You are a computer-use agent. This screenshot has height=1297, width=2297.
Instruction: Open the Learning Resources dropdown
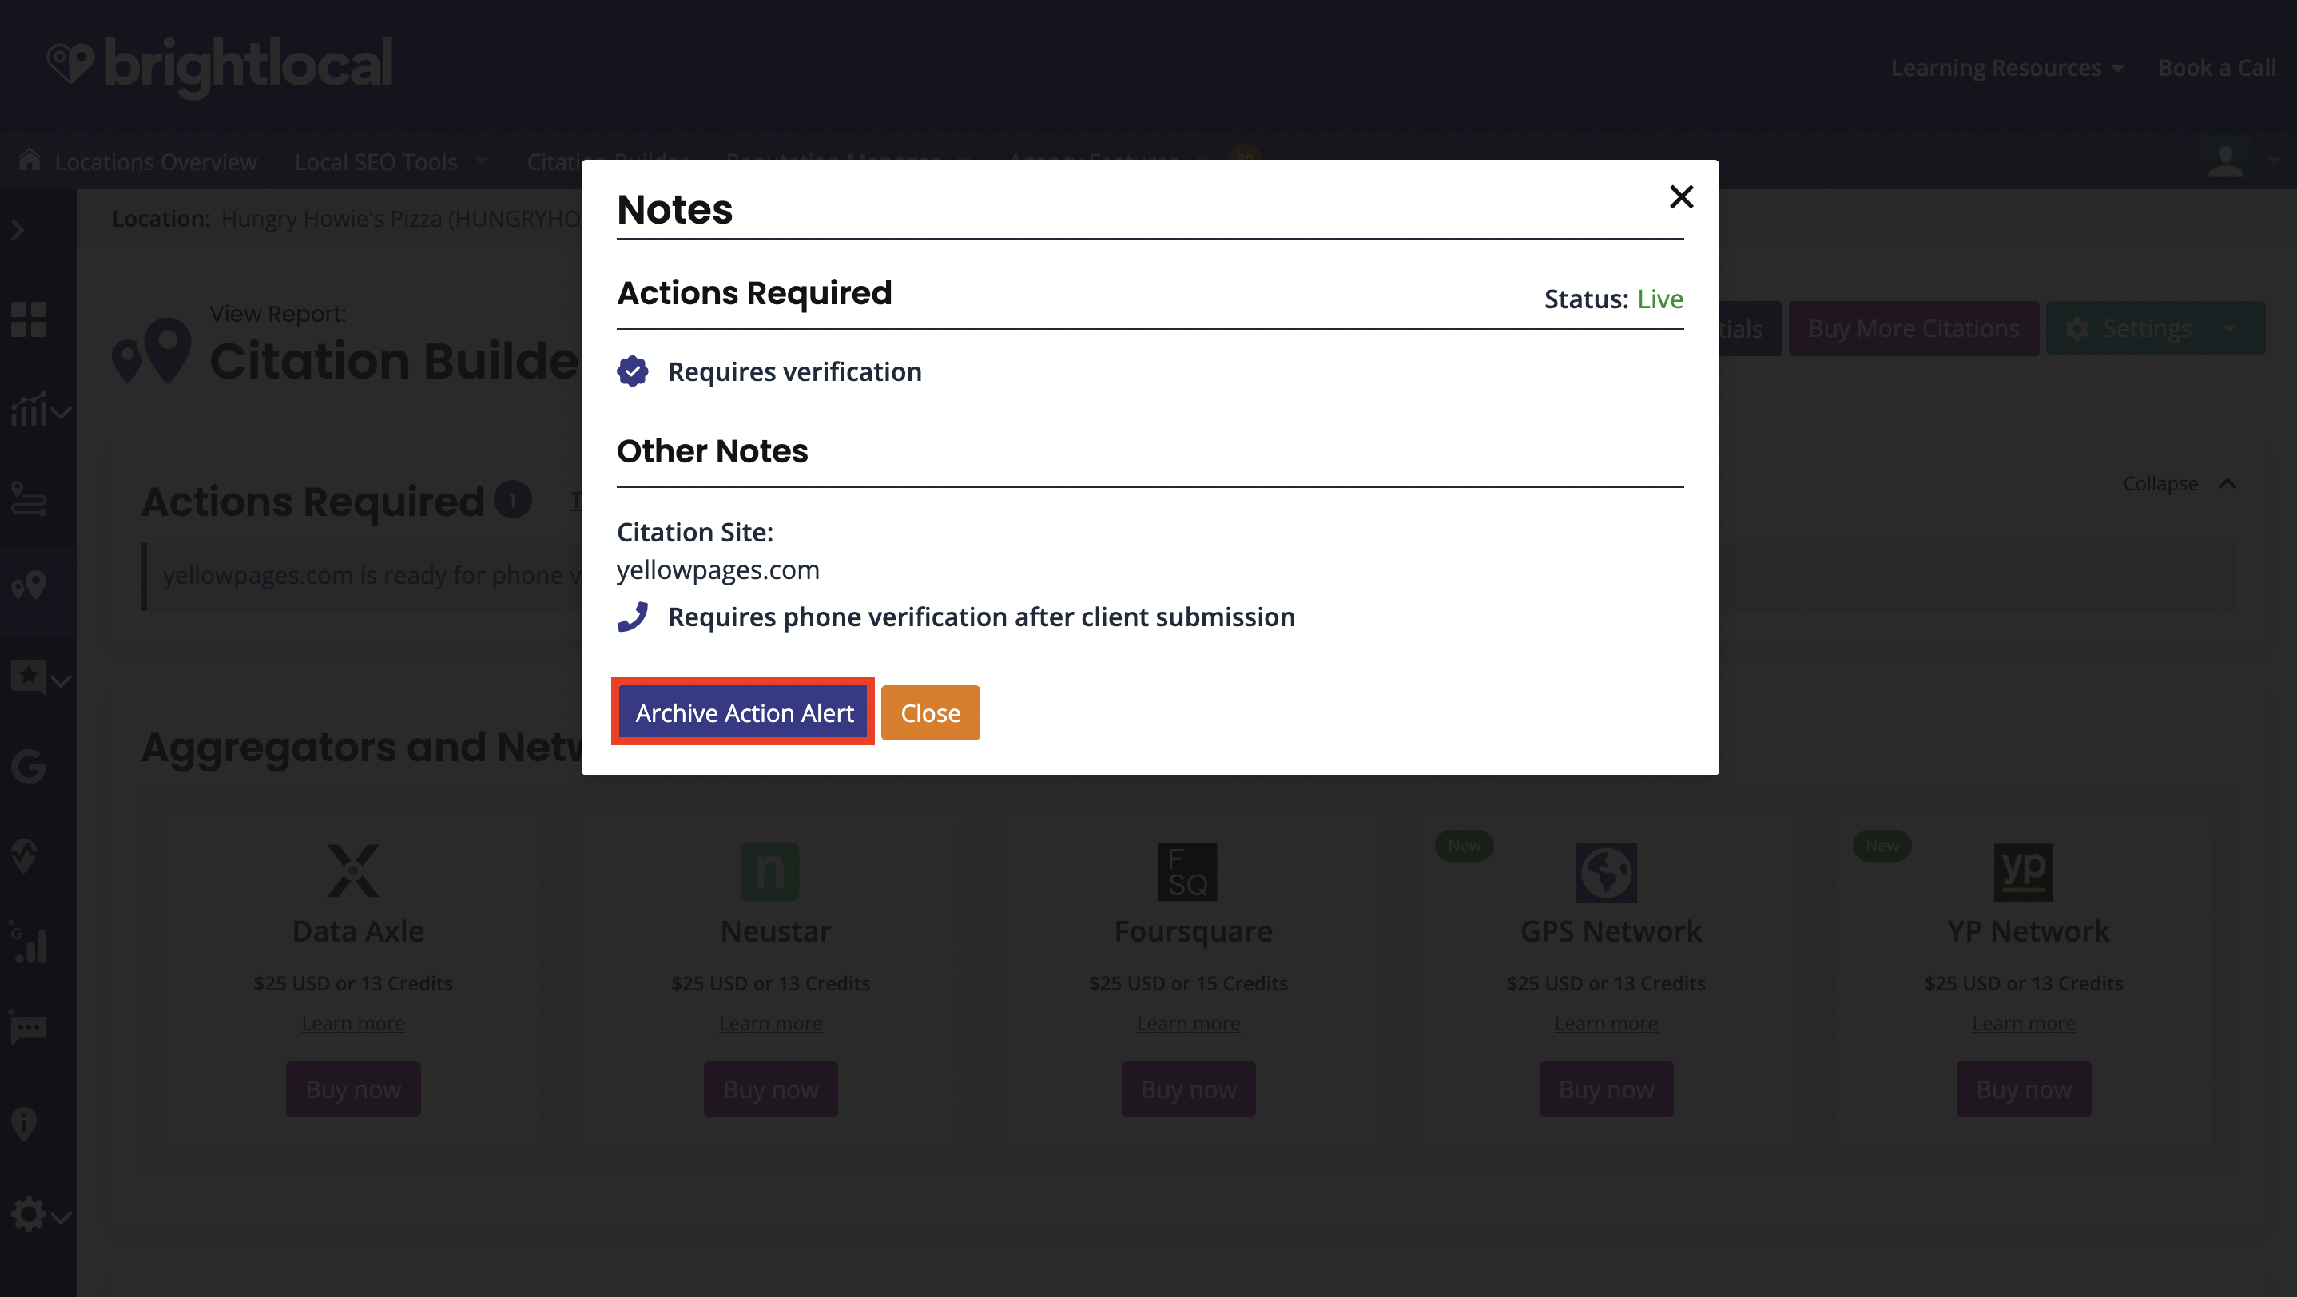(x=2006, y=68)
